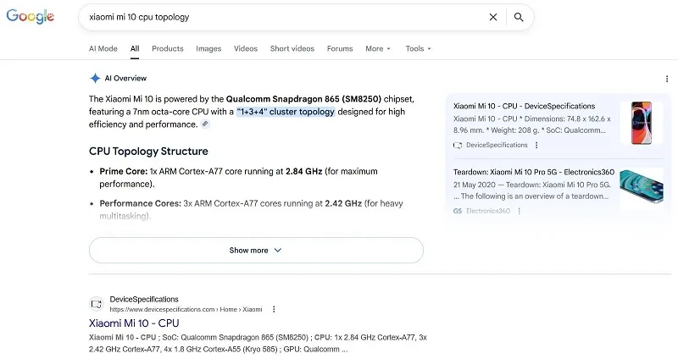Expand the More search filters dropdown
Viewport: 678px width, 359px height.
[x=378, y=49]
